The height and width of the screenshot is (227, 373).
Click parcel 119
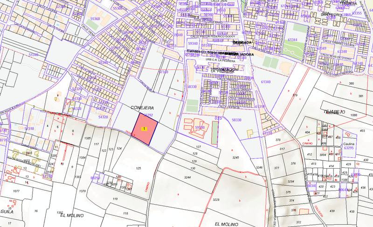point(115,199)
